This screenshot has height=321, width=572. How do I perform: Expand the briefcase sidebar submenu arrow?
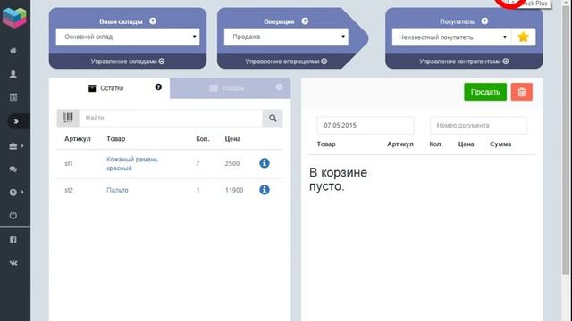22,146
